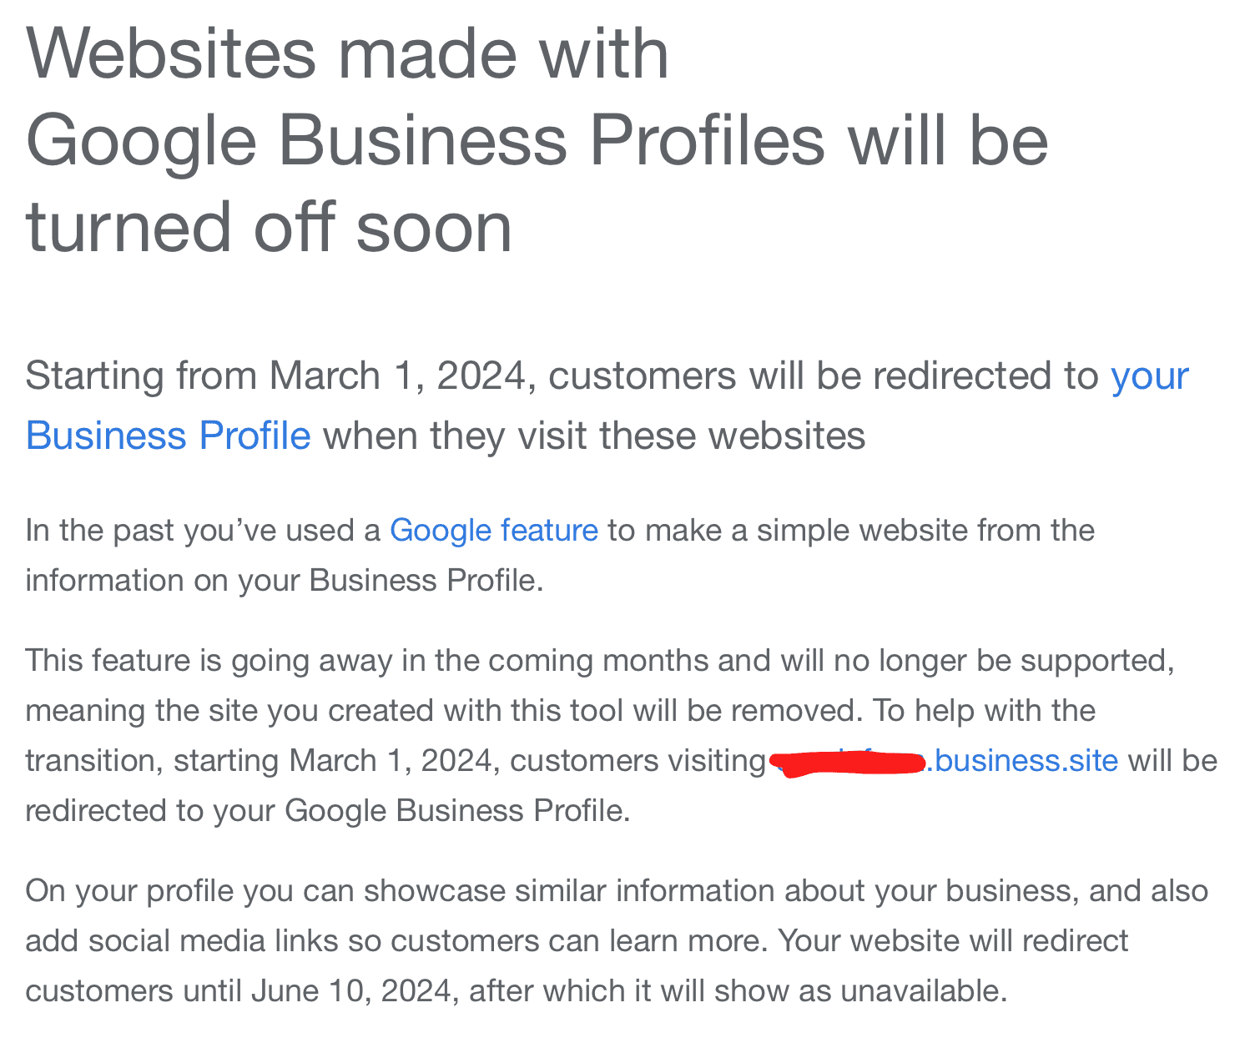Click 'Google Business Profiles will be' heading line
Screen dimensions: 1255x1048
(x=537, y=142)
